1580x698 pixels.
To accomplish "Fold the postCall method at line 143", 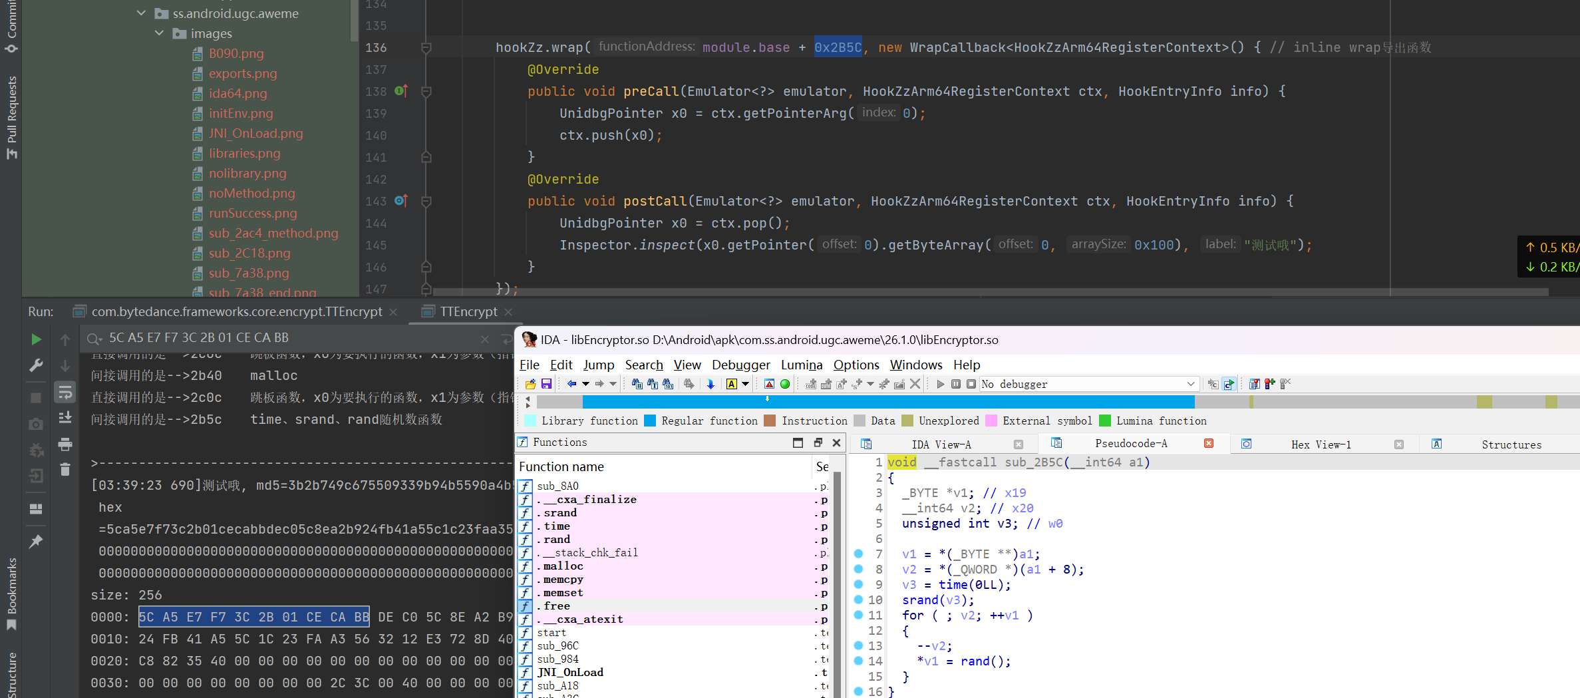I will tap(426, 201).
